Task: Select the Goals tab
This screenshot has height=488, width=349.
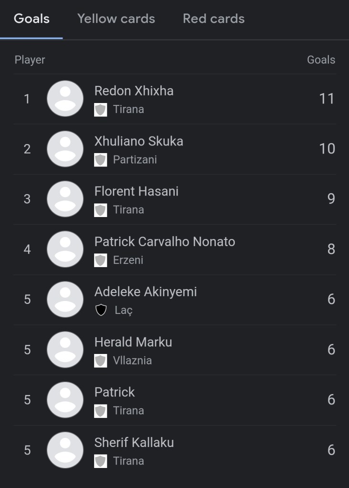Action: pyautogui.click(x=32, y=19)
